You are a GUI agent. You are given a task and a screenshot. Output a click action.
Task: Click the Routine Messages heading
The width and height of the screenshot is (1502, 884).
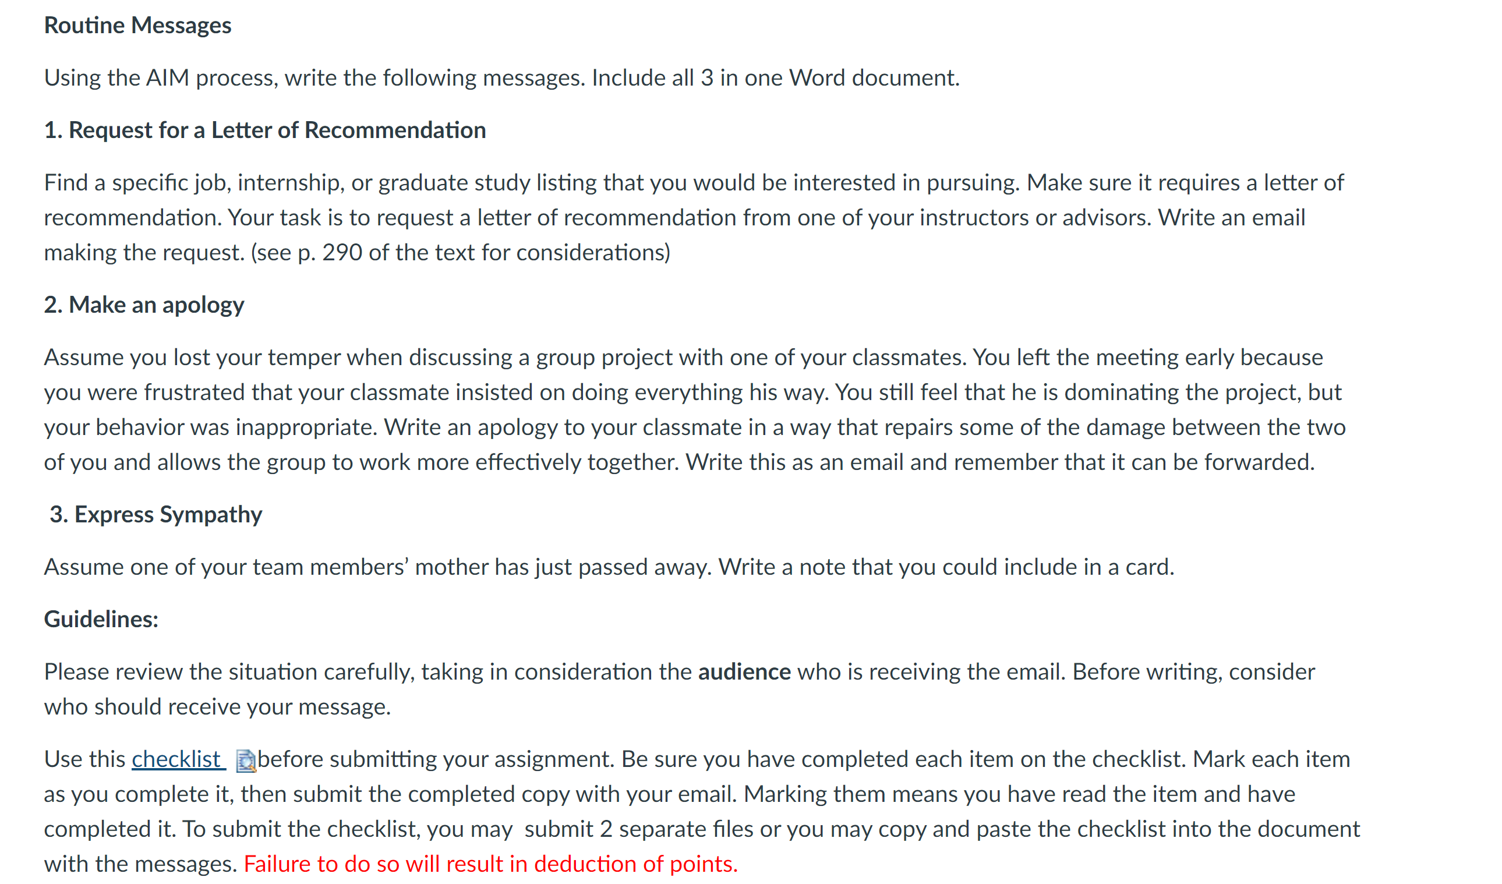point(137,25)
